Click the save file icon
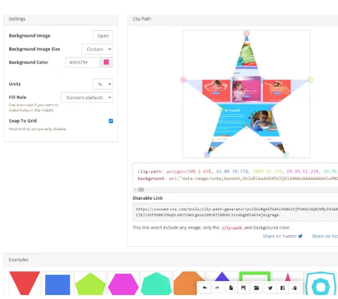Screen dimensions: 338x299 [244, 288]
